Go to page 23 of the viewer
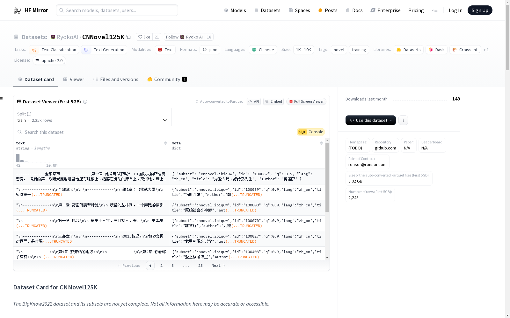 tap(200, 266)
